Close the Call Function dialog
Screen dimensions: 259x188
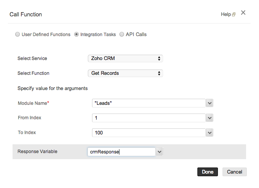click(243, 13)
